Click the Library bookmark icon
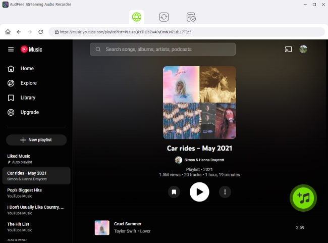 [x=11, y=98]
